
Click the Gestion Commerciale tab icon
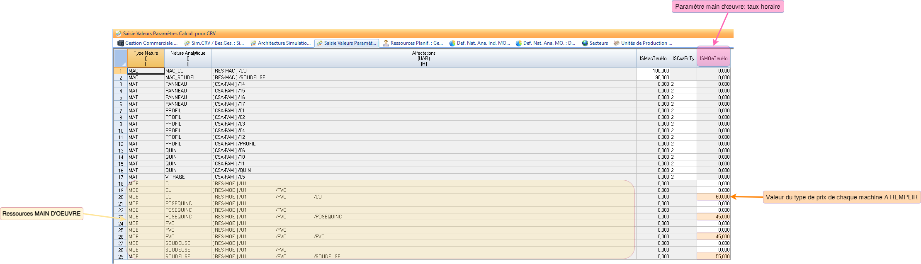pyautogui.click(x=121, y=43)
